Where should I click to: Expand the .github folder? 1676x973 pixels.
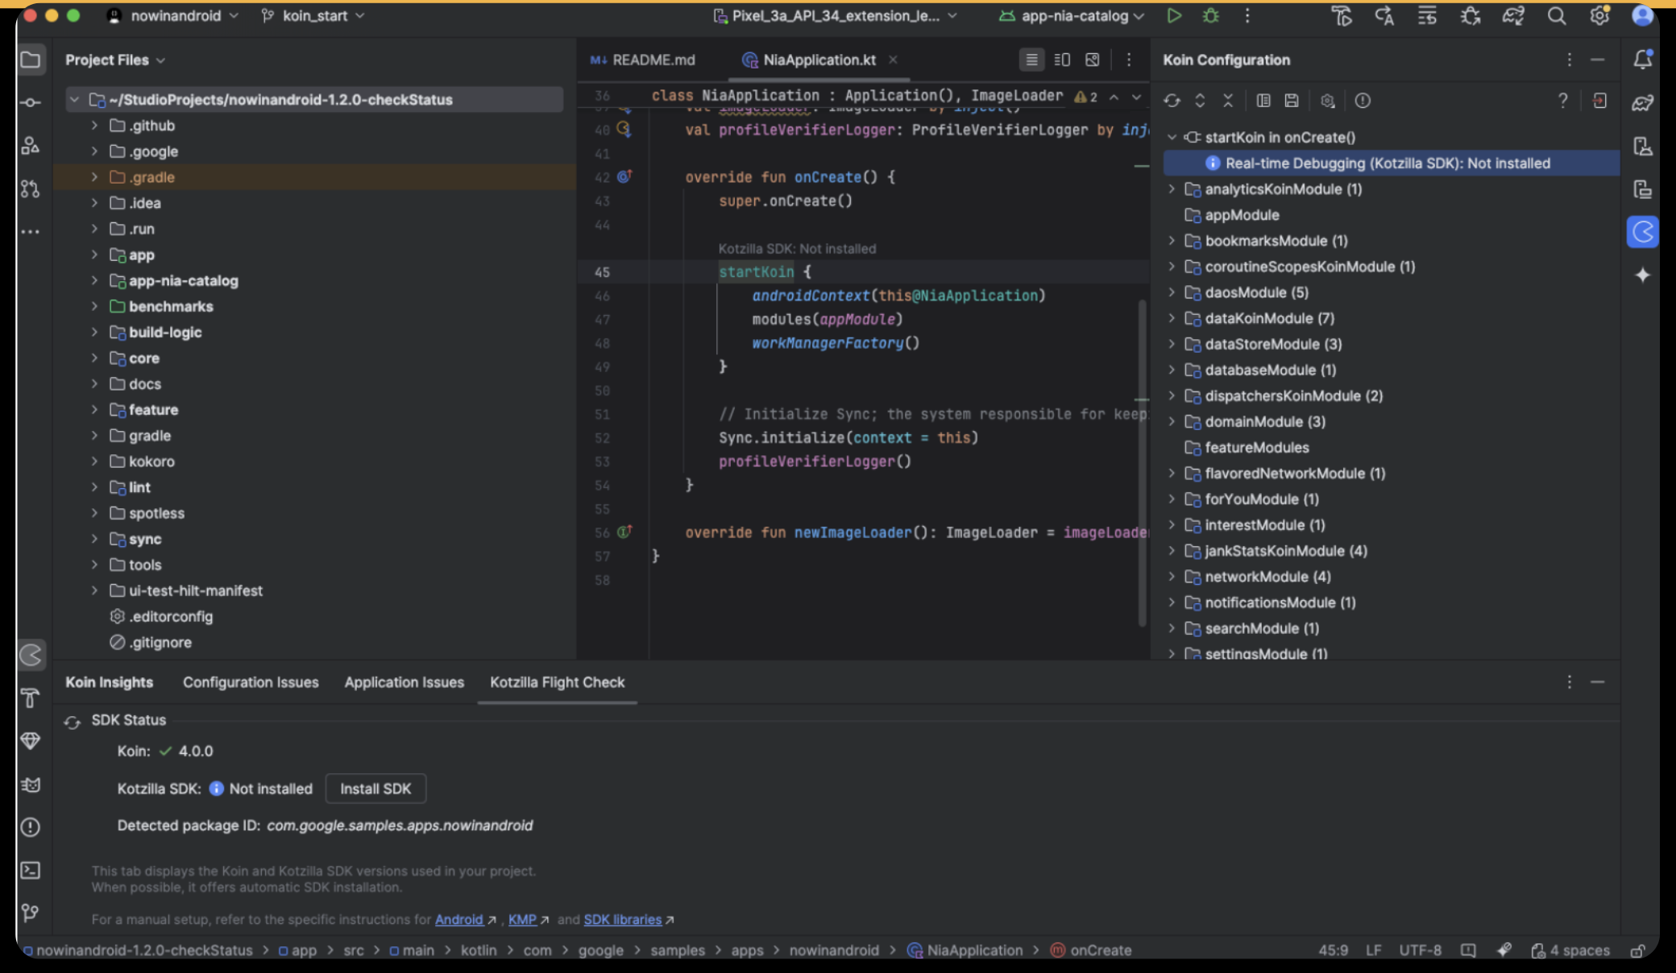click(95, 126)
